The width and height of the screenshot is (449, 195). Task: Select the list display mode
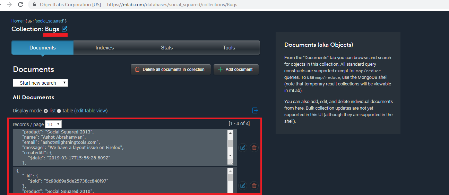(x=46, y=111)
